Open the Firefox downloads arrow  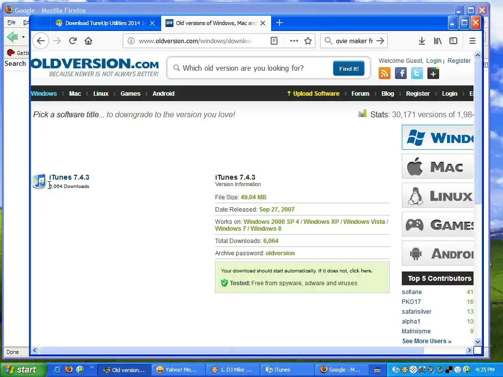[x=422, y=41]
